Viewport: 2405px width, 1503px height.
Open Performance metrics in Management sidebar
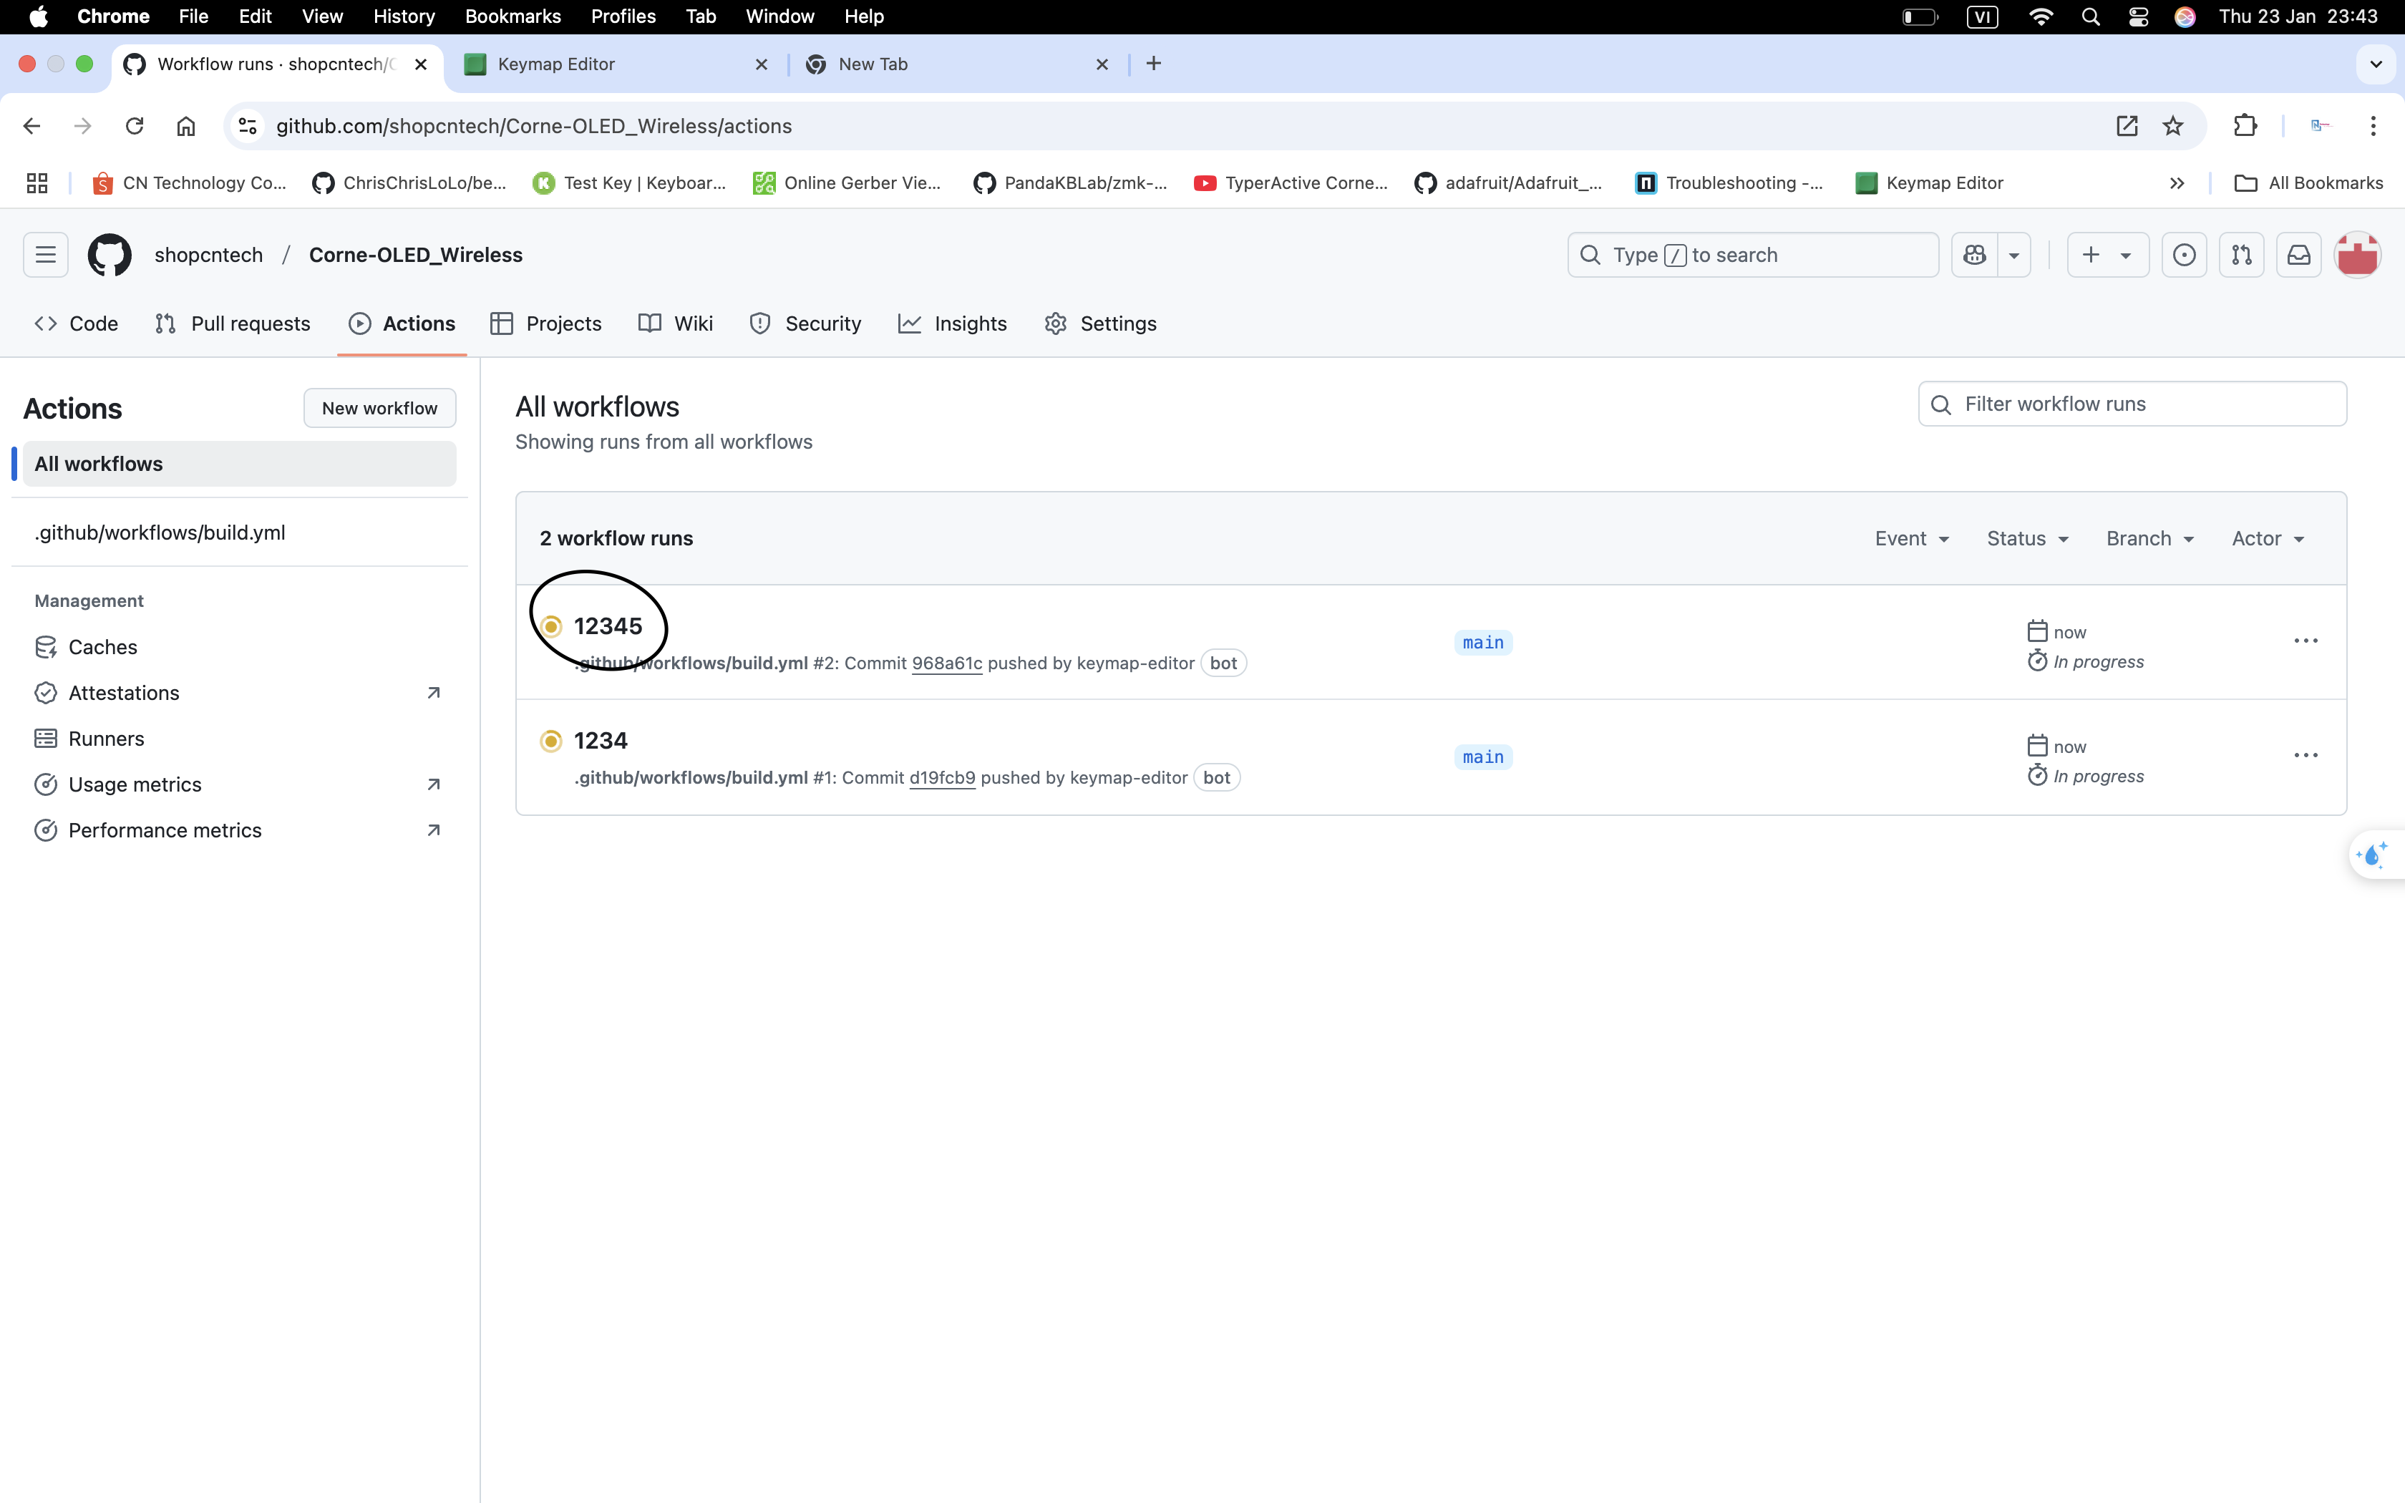pyautogui.click(x=238, y=830)
